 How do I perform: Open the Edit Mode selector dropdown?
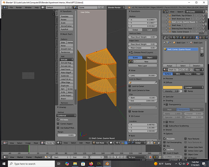[100, 143]
